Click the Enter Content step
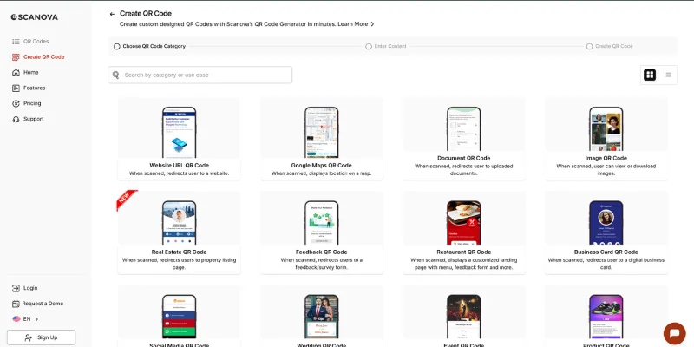 390,46
